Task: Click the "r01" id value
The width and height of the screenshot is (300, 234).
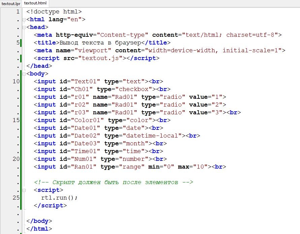Action: pos(80,97)
